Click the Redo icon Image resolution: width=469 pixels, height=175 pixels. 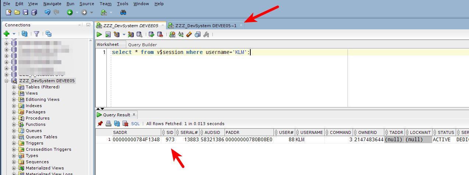pyautogui.click(x=56, y=12)
